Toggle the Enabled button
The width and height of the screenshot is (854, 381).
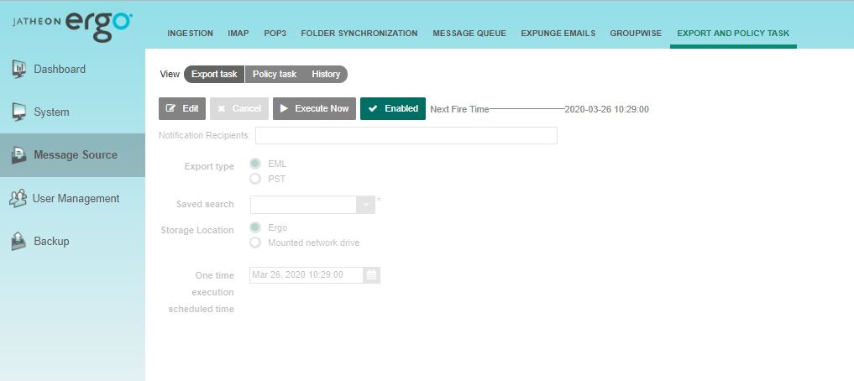pyautogui.click(x=393, y=108)
